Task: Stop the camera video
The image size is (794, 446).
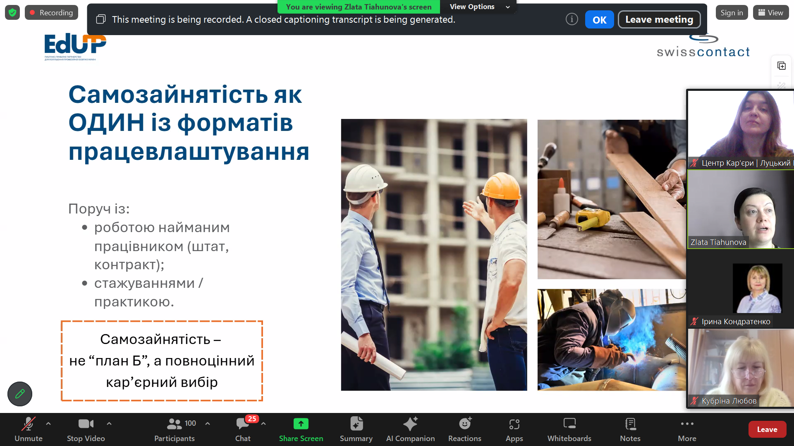Action: coord(86,429)
